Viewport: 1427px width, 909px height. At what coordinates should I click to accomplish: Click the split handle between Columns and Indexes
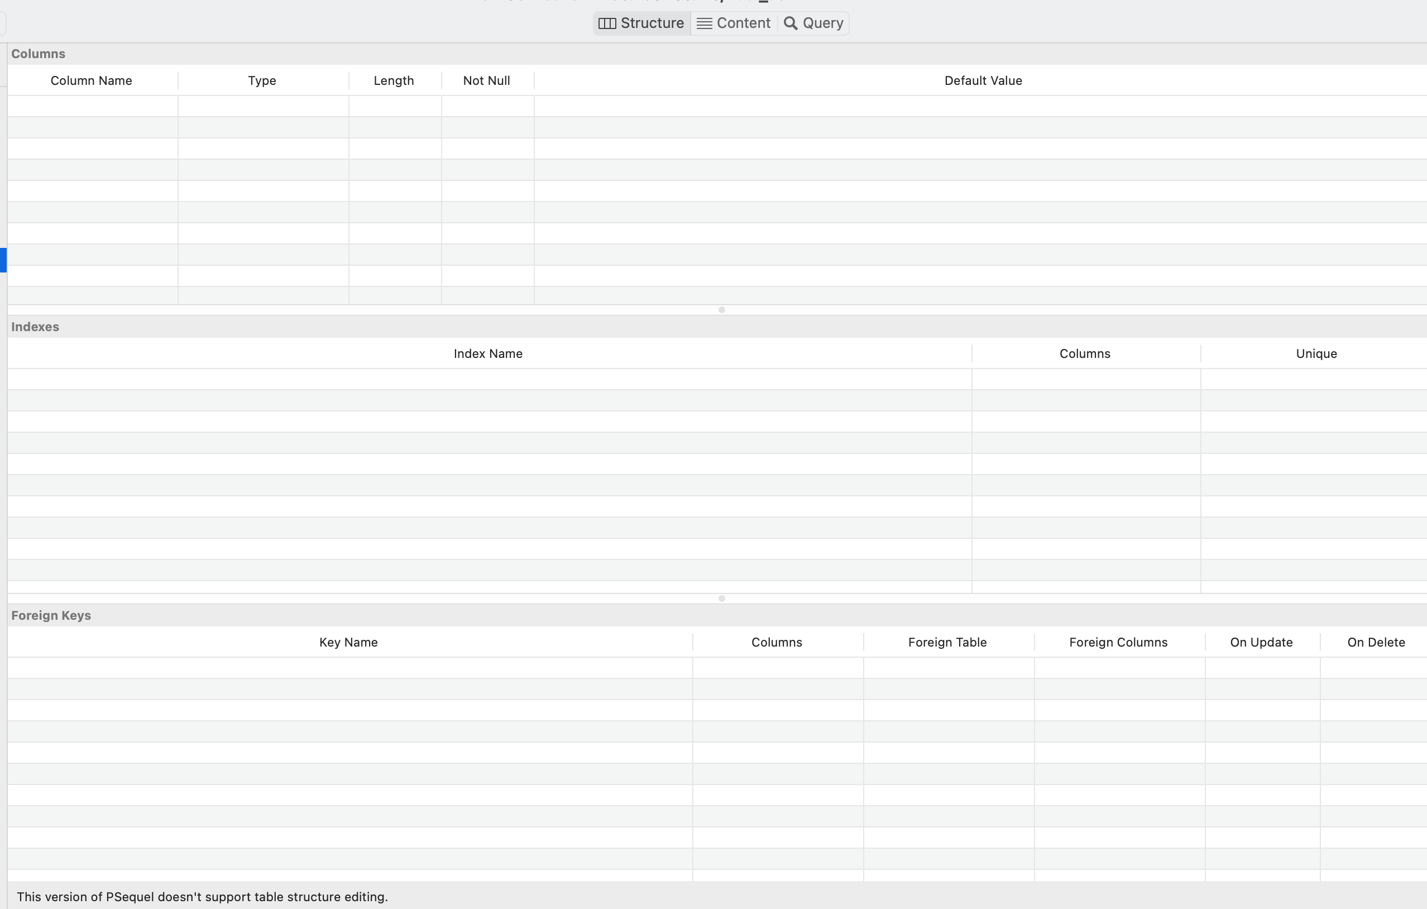[x=722, y=310]
